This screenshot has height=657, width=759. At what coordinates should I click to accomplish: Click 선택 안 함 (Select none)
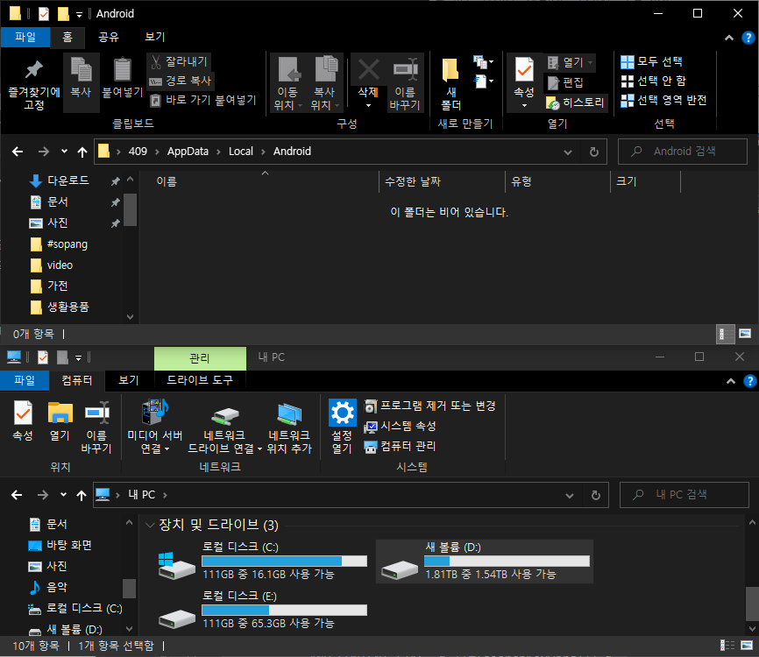coord(654,81)
